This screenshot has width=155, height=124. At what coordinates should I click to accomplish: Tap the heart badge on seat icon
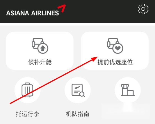pos(118,48)
